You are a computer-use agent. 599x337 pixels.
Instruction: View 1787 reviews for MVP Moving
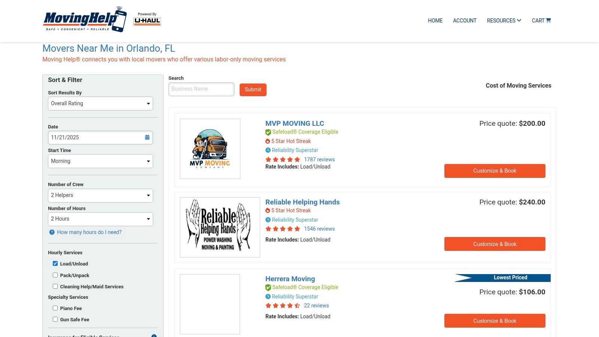tap(319, 160)
